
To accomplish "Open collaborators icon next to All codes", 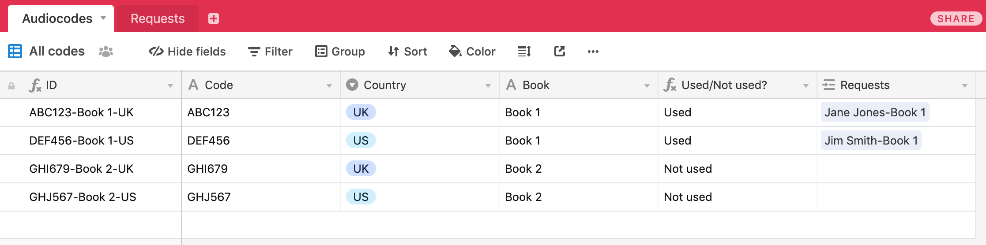I will (106, 52).
